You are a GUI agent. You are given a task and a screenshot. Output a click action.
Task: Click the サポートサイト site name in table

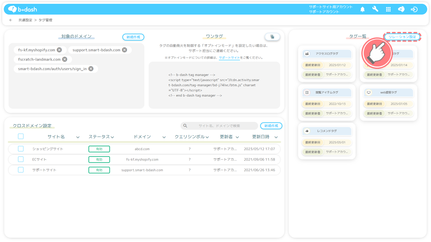(x=44, y=170)
